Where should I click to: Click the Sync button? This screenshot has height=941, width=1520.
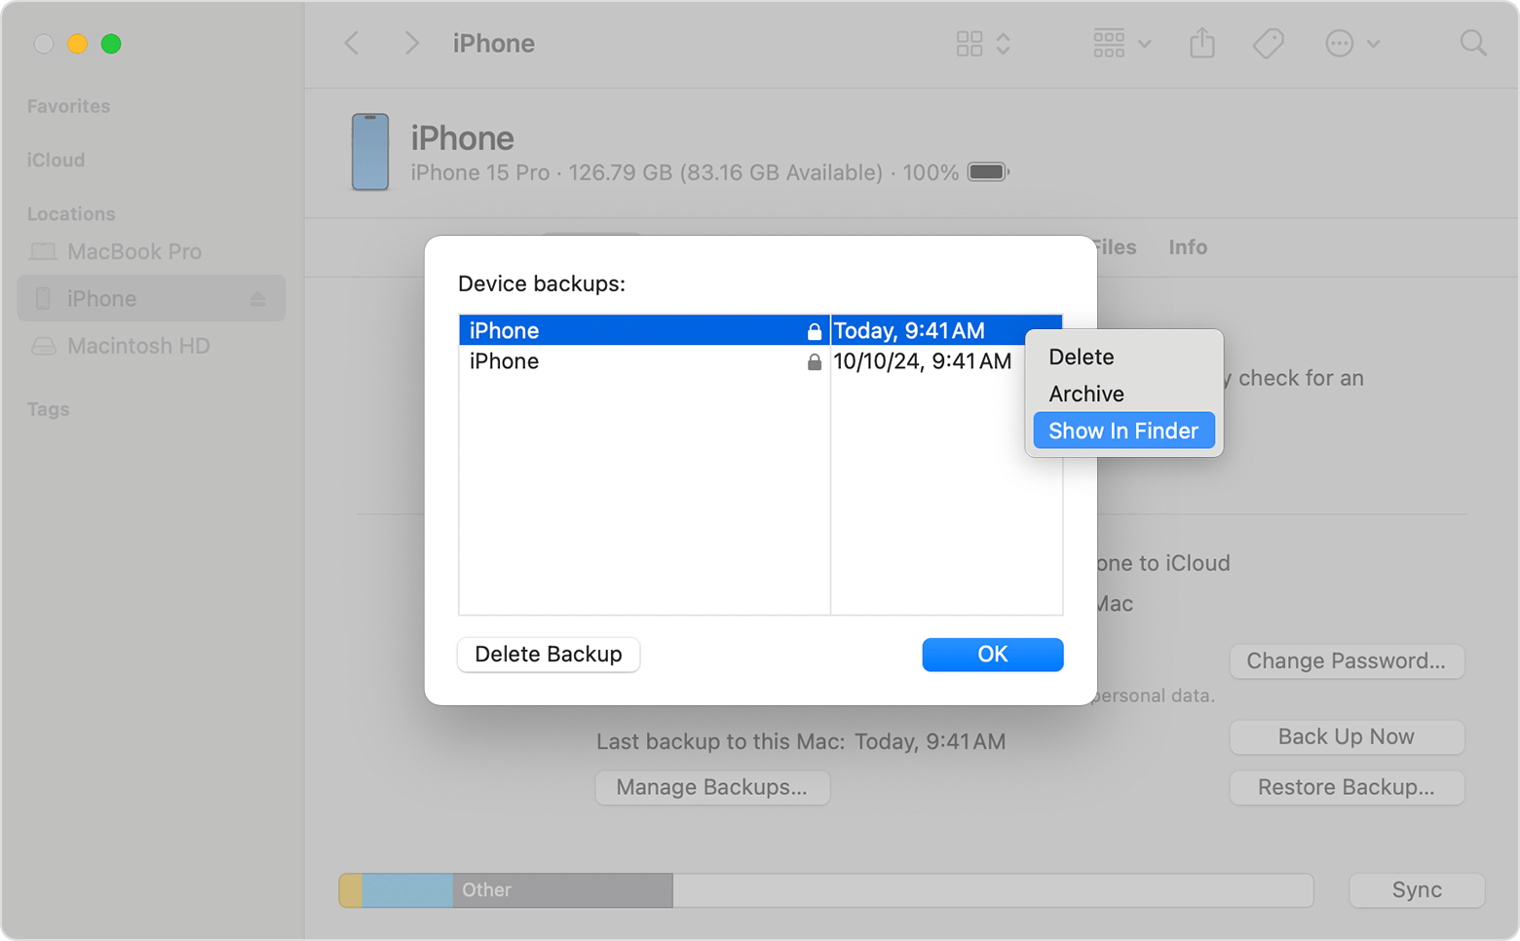click(1417, 889)
